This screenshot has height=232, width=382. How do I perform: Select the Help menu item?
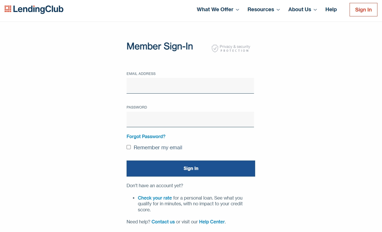point(331,9)
